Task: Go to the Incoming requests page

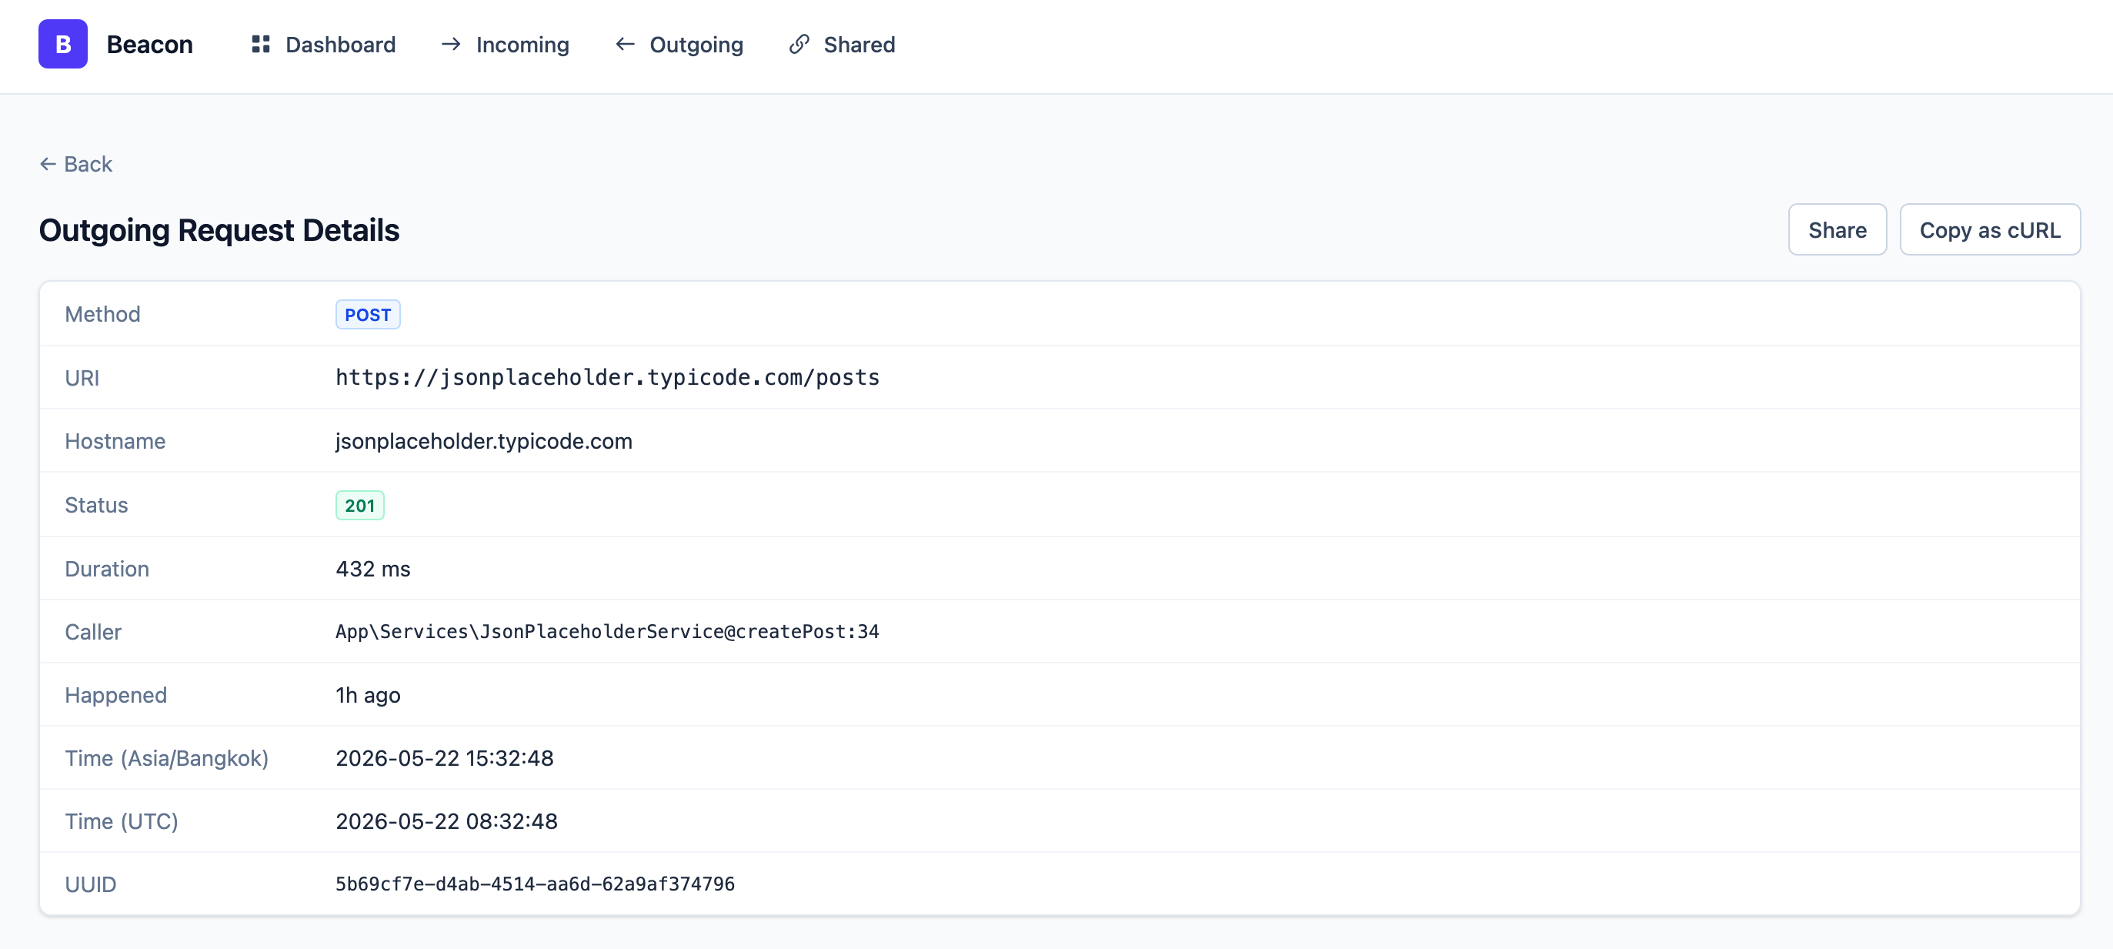Action: tap(505, 45)
